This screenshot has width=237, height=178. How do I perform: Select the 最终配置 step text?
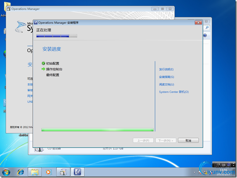click(53, 75)
